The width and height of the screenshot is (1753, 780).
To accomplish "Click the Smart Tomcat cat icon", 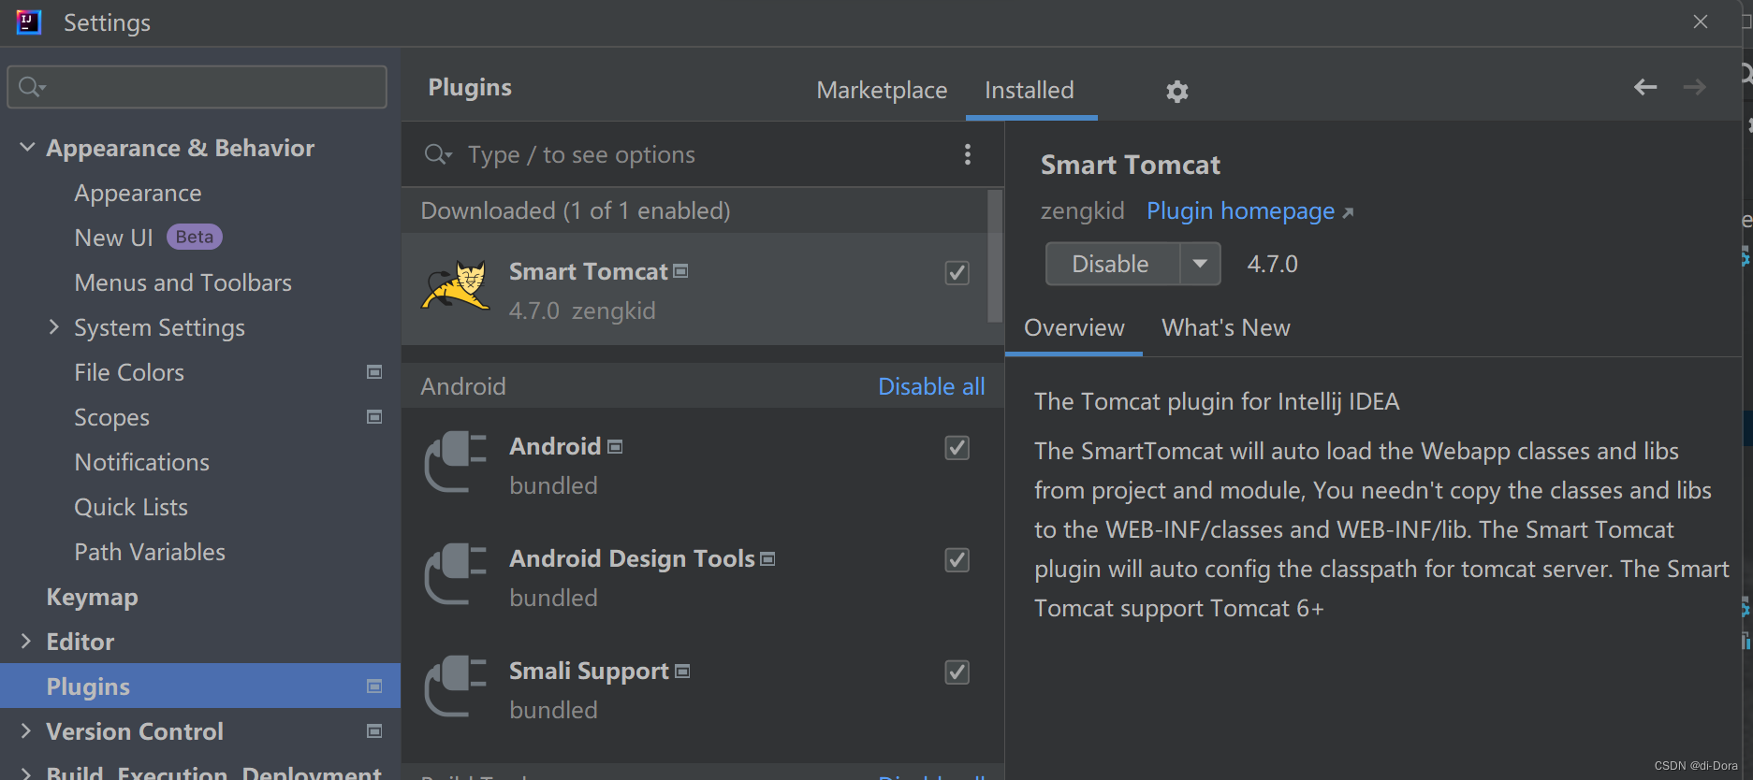I will pyautogui.click(x=456, y=286).
